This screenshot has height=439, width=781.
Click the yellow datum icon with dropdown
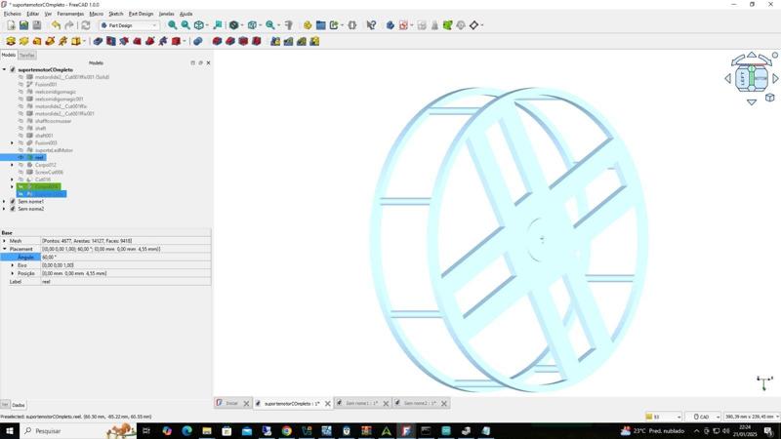click(76, 41)
